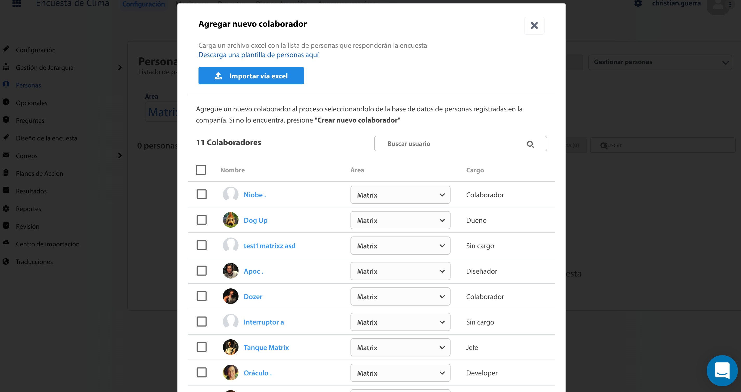Click the check icon beside Resultados

pos(6,190)
